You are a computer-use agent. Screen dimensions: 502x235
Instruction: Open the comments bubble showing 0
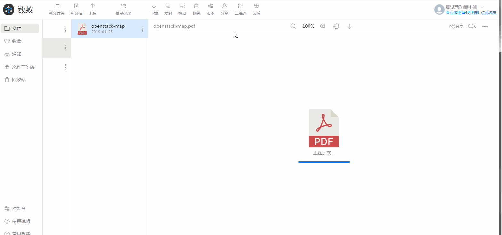pos(472,26)
